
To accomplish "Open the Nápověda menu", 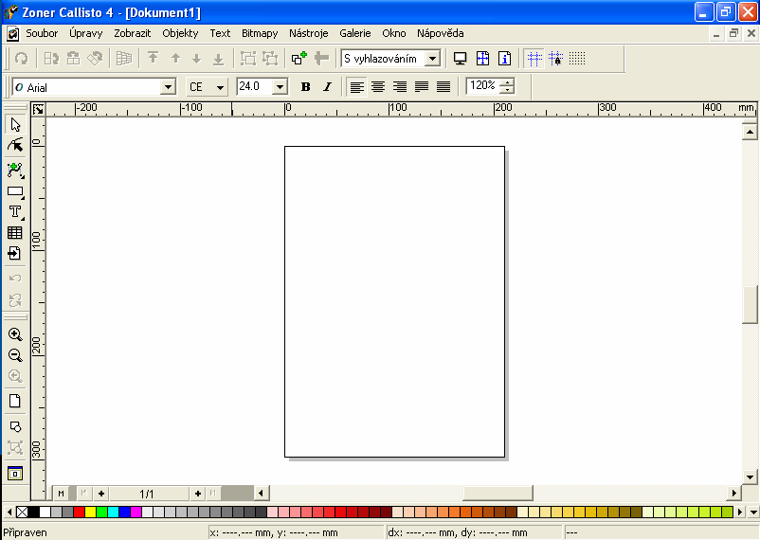I will point(440,33).
